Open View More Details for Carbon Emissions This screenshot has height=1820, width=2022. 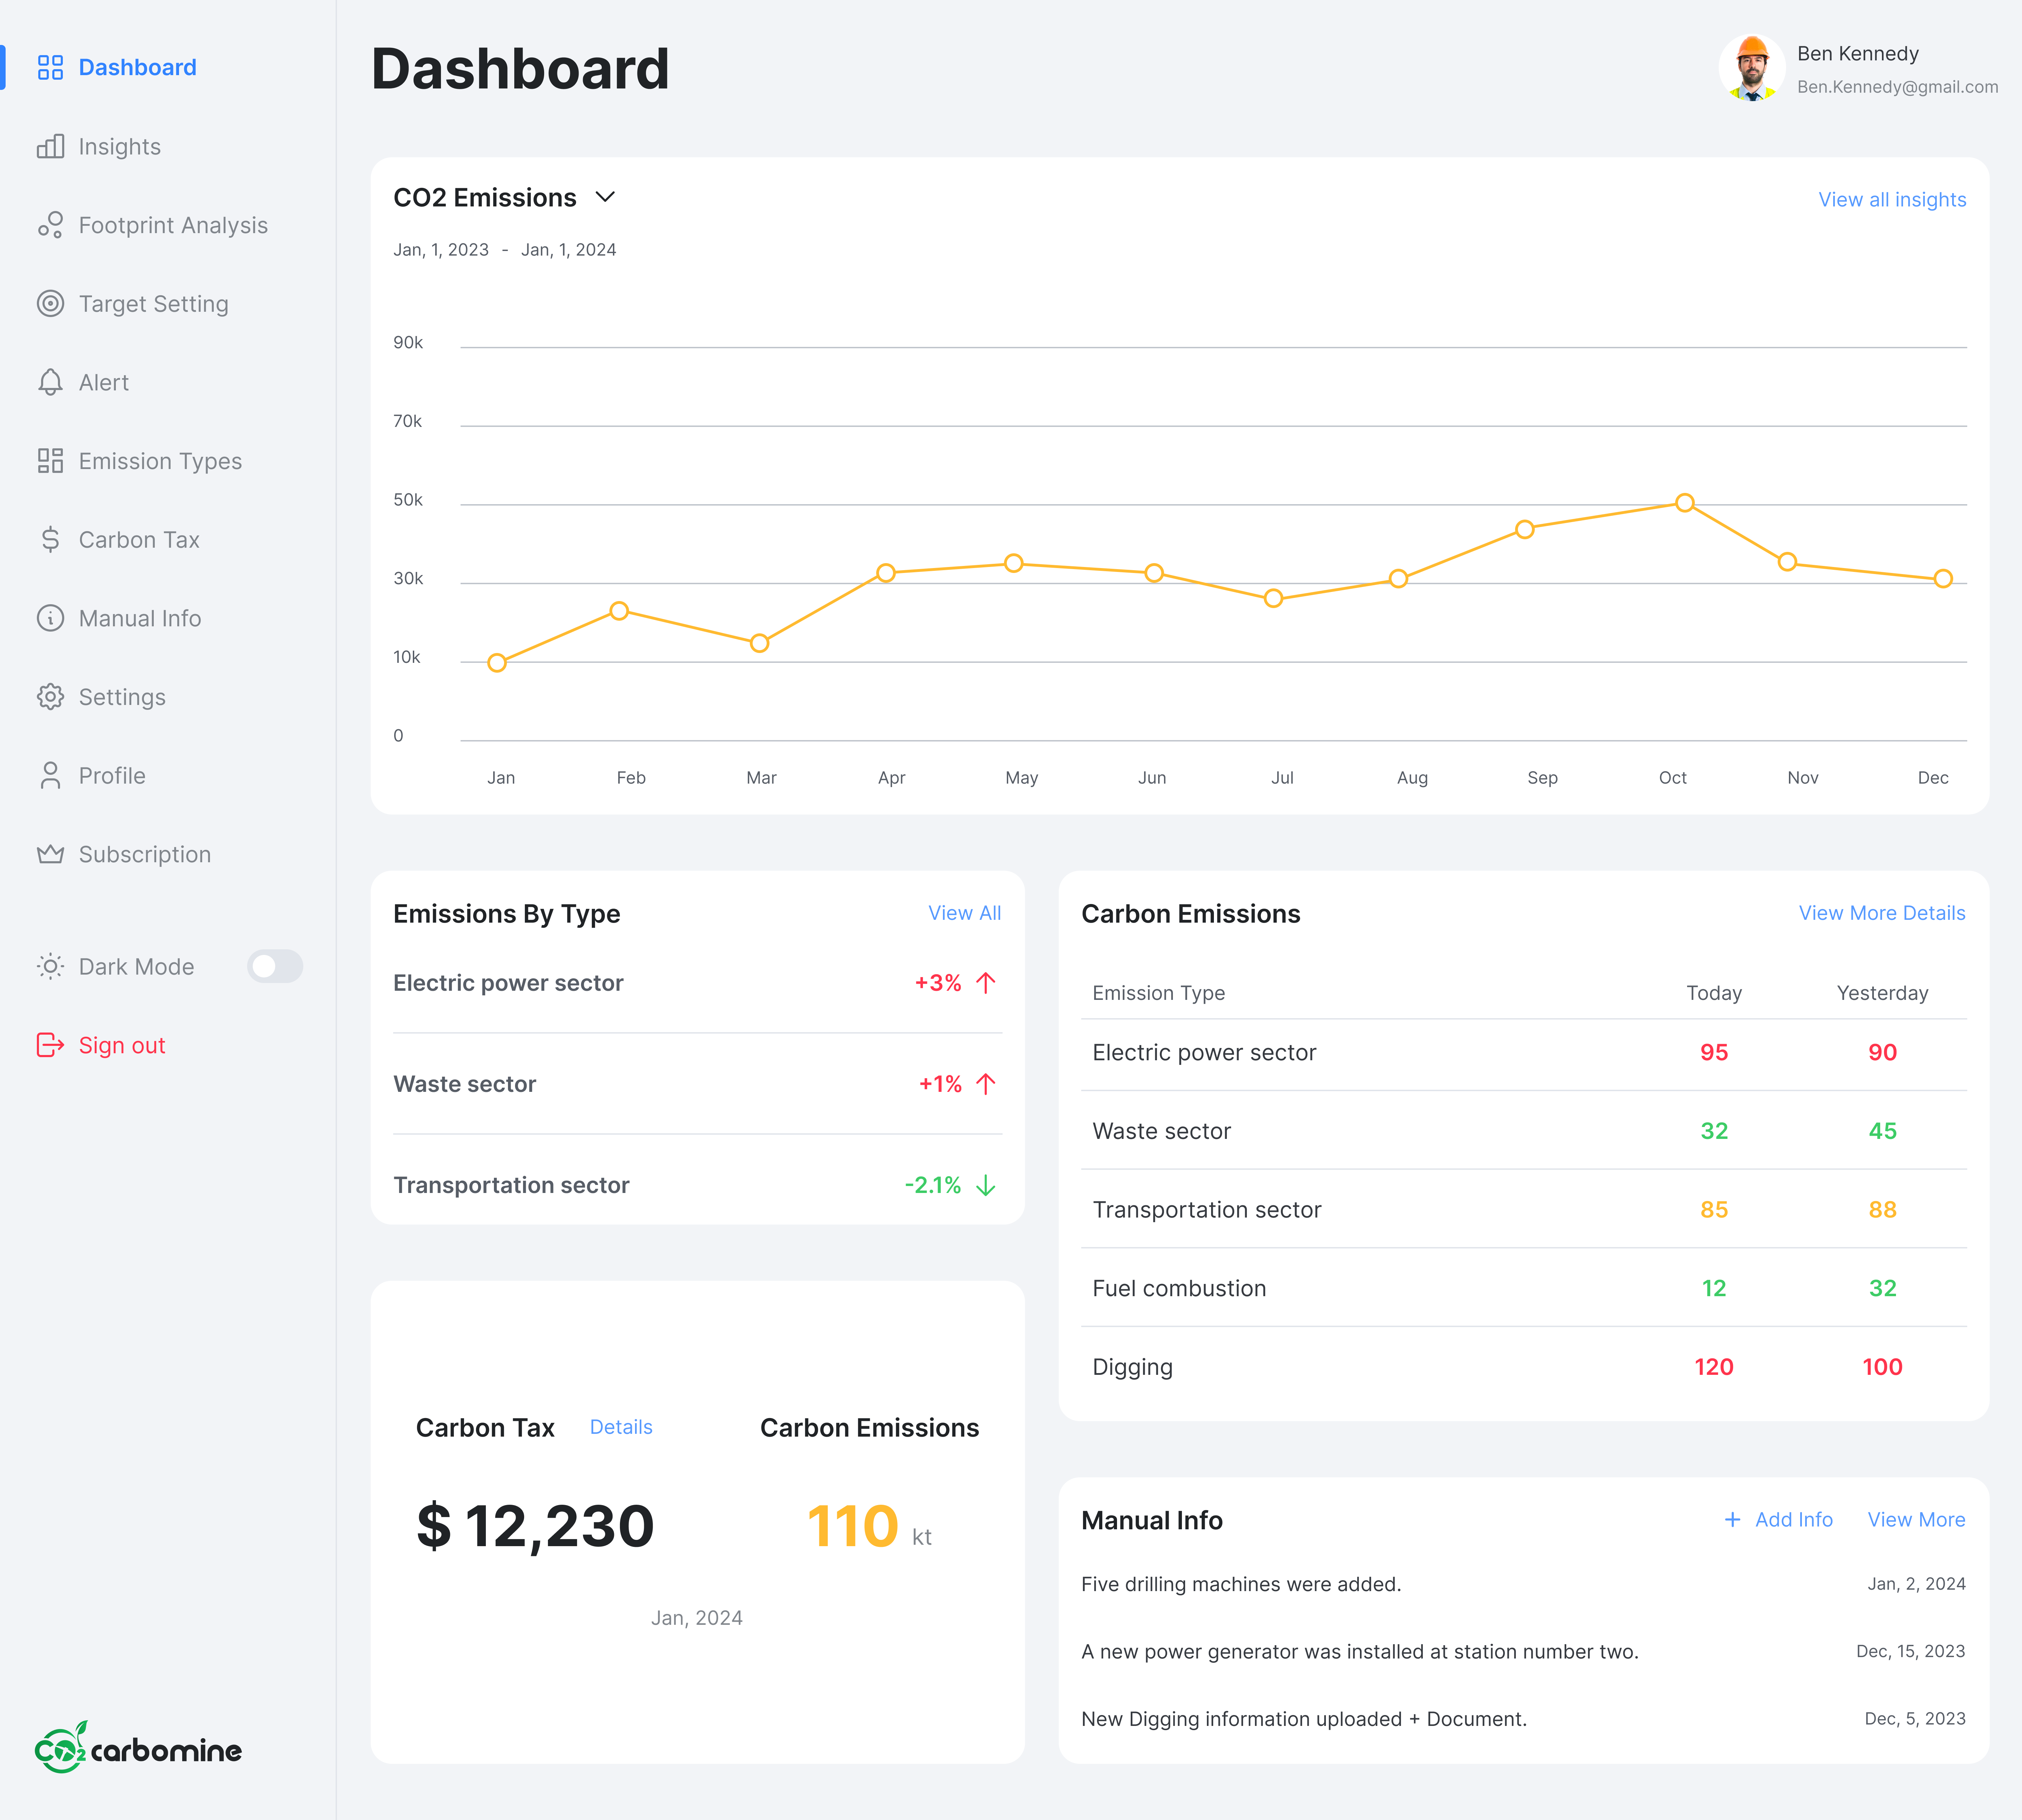pyautogui.click(x=1882, y=913)
